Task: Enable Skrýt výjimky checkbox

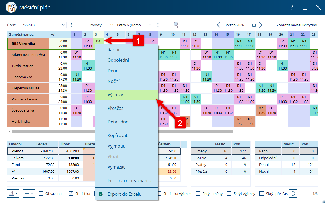Action: (229, 194)
